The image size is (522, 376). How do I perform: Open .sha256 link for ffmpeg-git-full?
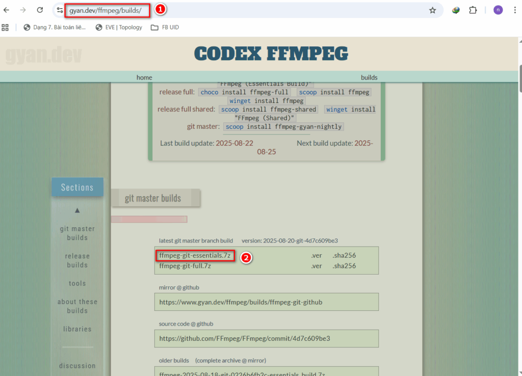344,266
